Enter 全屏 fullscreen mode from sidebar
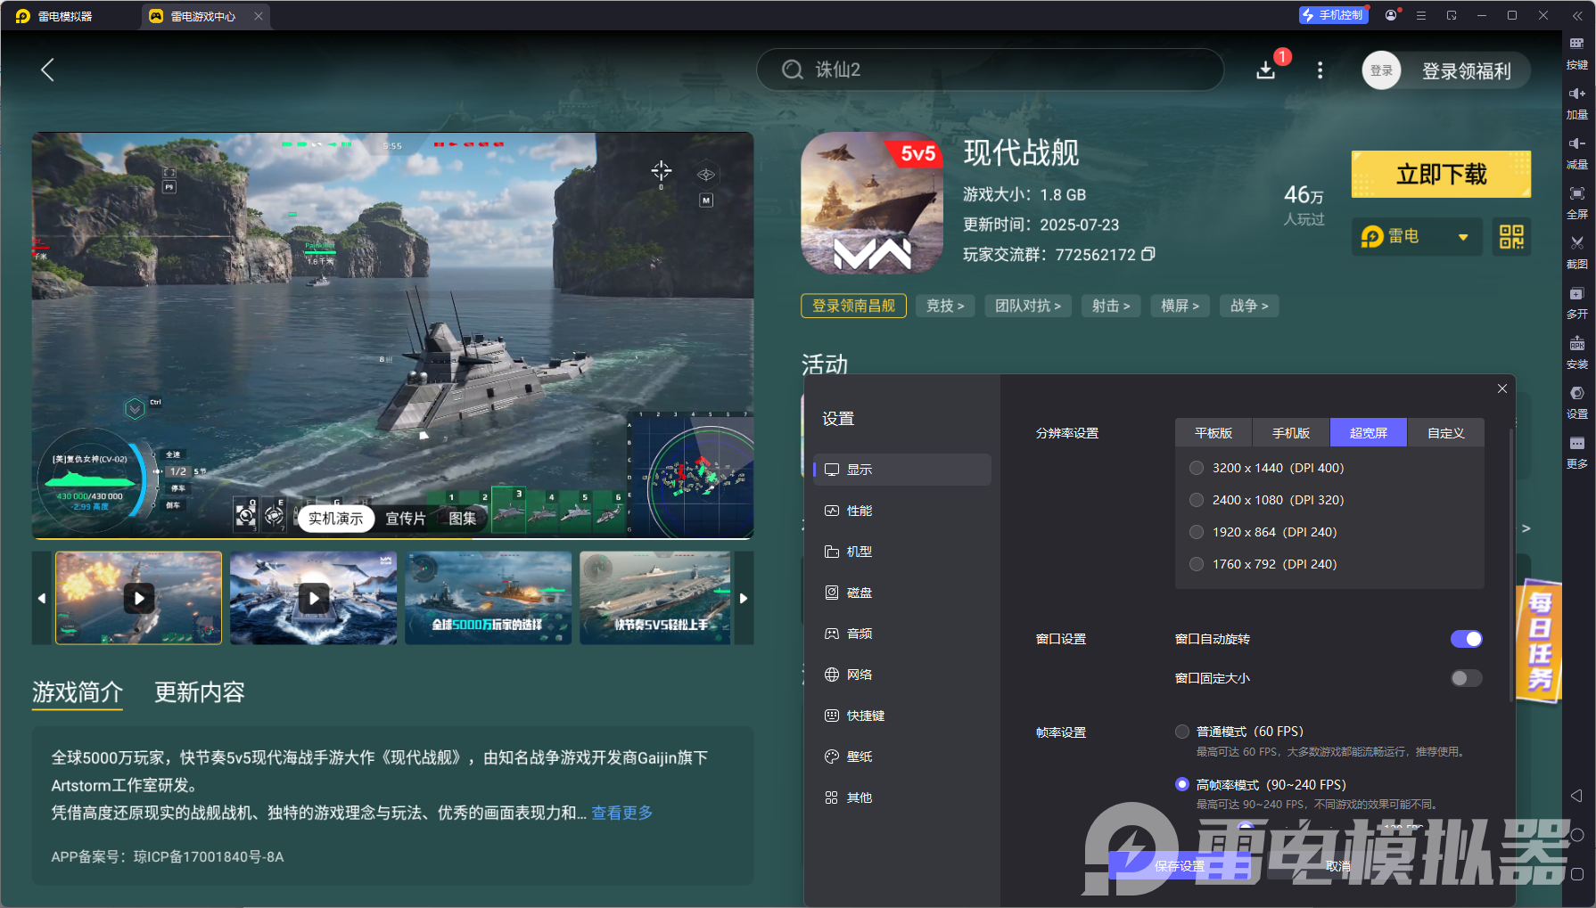 pyautogui.click(x=1576, y=202)
